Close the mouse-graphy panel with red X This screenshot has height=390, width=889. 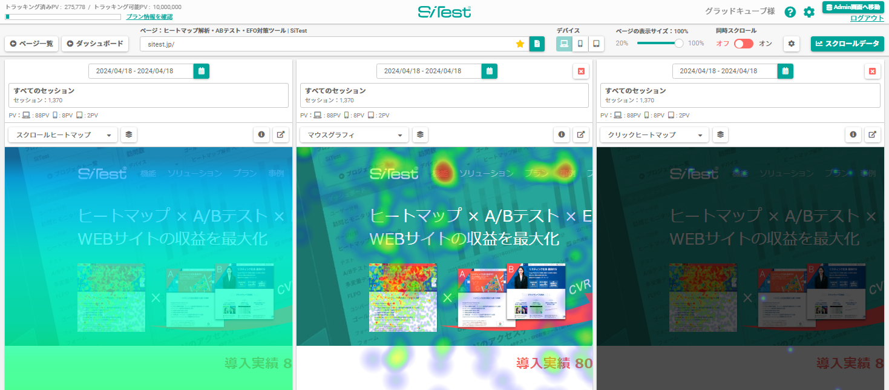pos(581,71)
